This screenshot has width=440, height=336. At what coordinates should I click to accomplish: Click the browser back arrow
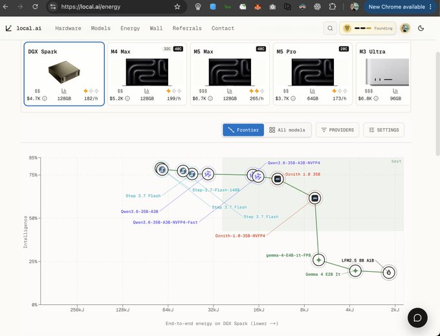5,6
